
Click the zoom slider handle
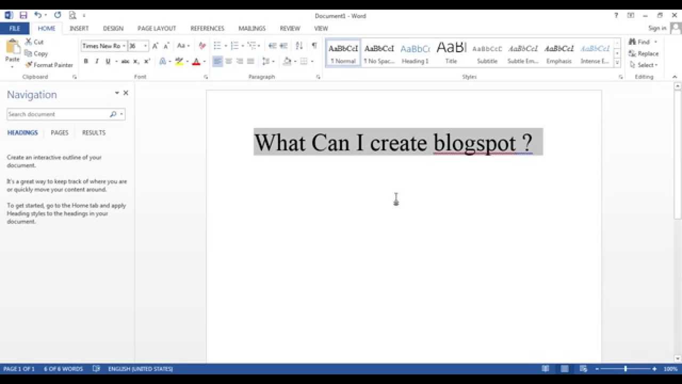tap(626, 369)
